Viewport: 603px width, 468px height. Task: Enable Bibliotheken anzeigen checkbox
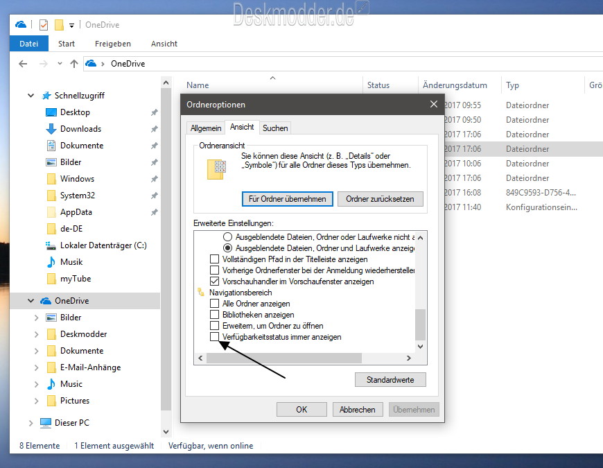tap(215, 315)
